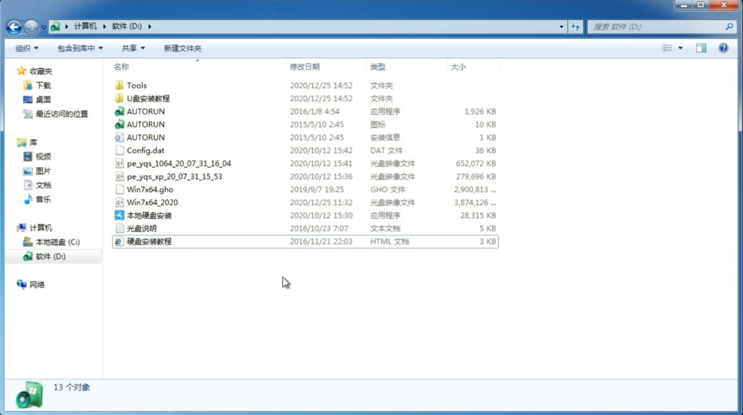Launch 本地硬盘安装 application
743x415 pixels.
tap(149, 215)
